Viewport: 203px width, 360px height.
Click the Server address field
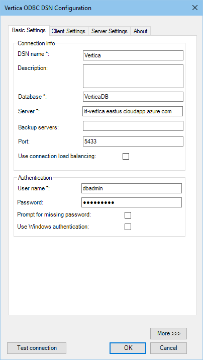(133, 111)
